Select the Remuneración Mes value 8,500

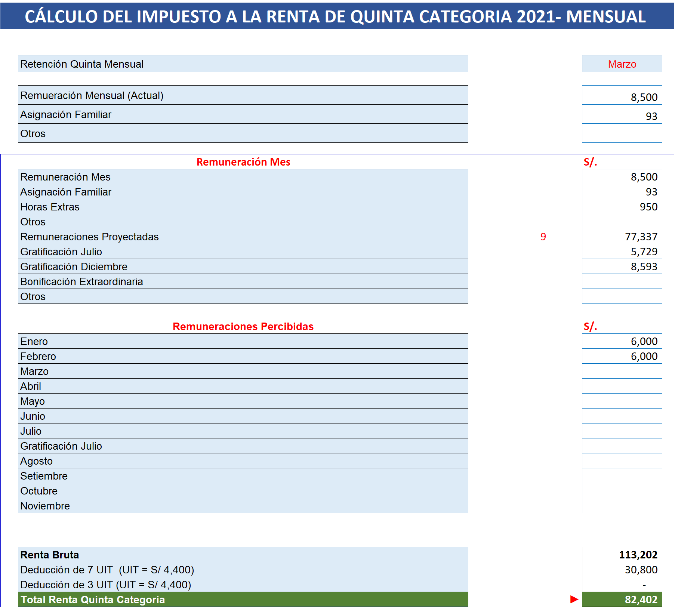[x=622, y=177]
